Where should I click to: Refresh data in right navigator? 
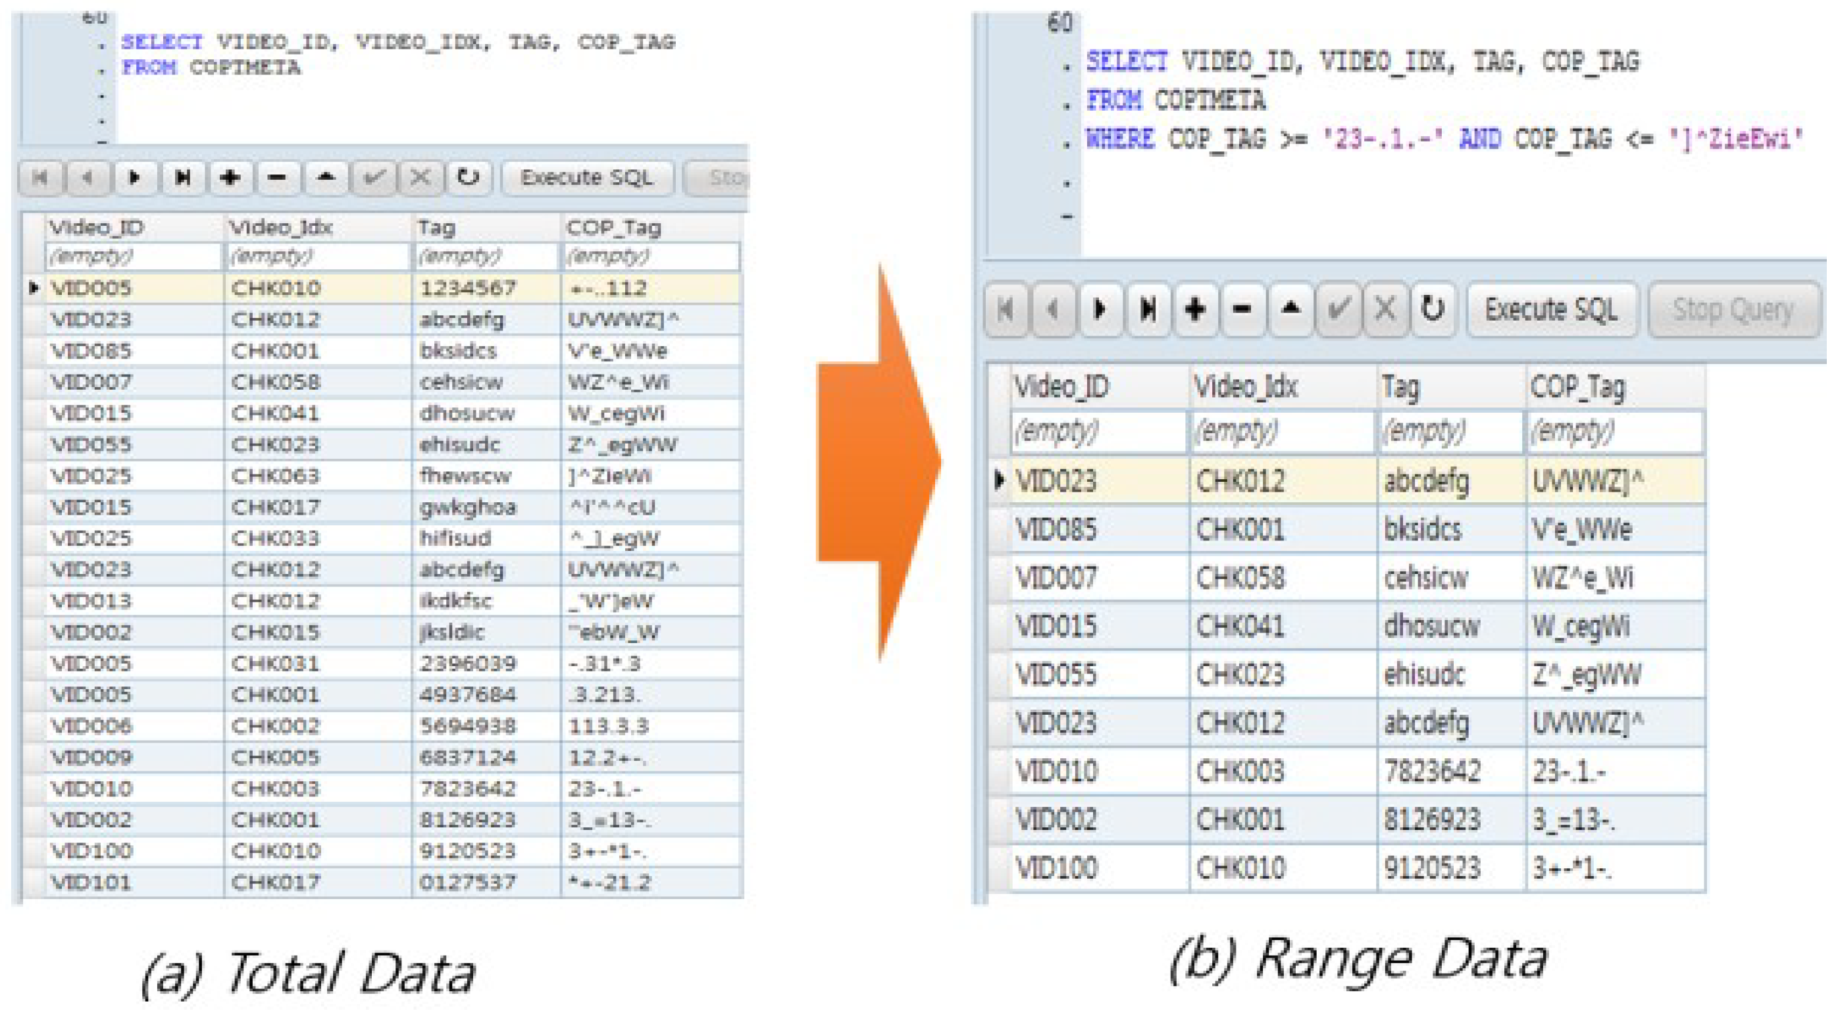click(x=1432, y=309)
